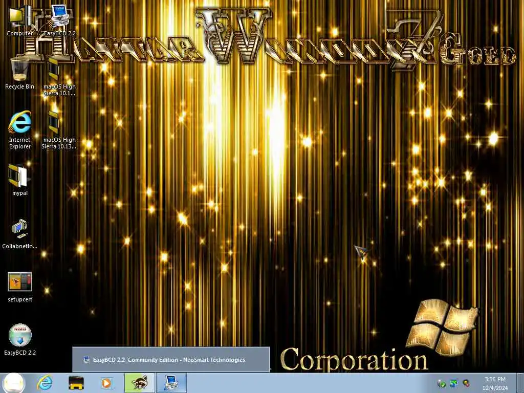Screen dimensions: 524x393
Task: Open the network status tray icon
Action: [x=453, y=383]
